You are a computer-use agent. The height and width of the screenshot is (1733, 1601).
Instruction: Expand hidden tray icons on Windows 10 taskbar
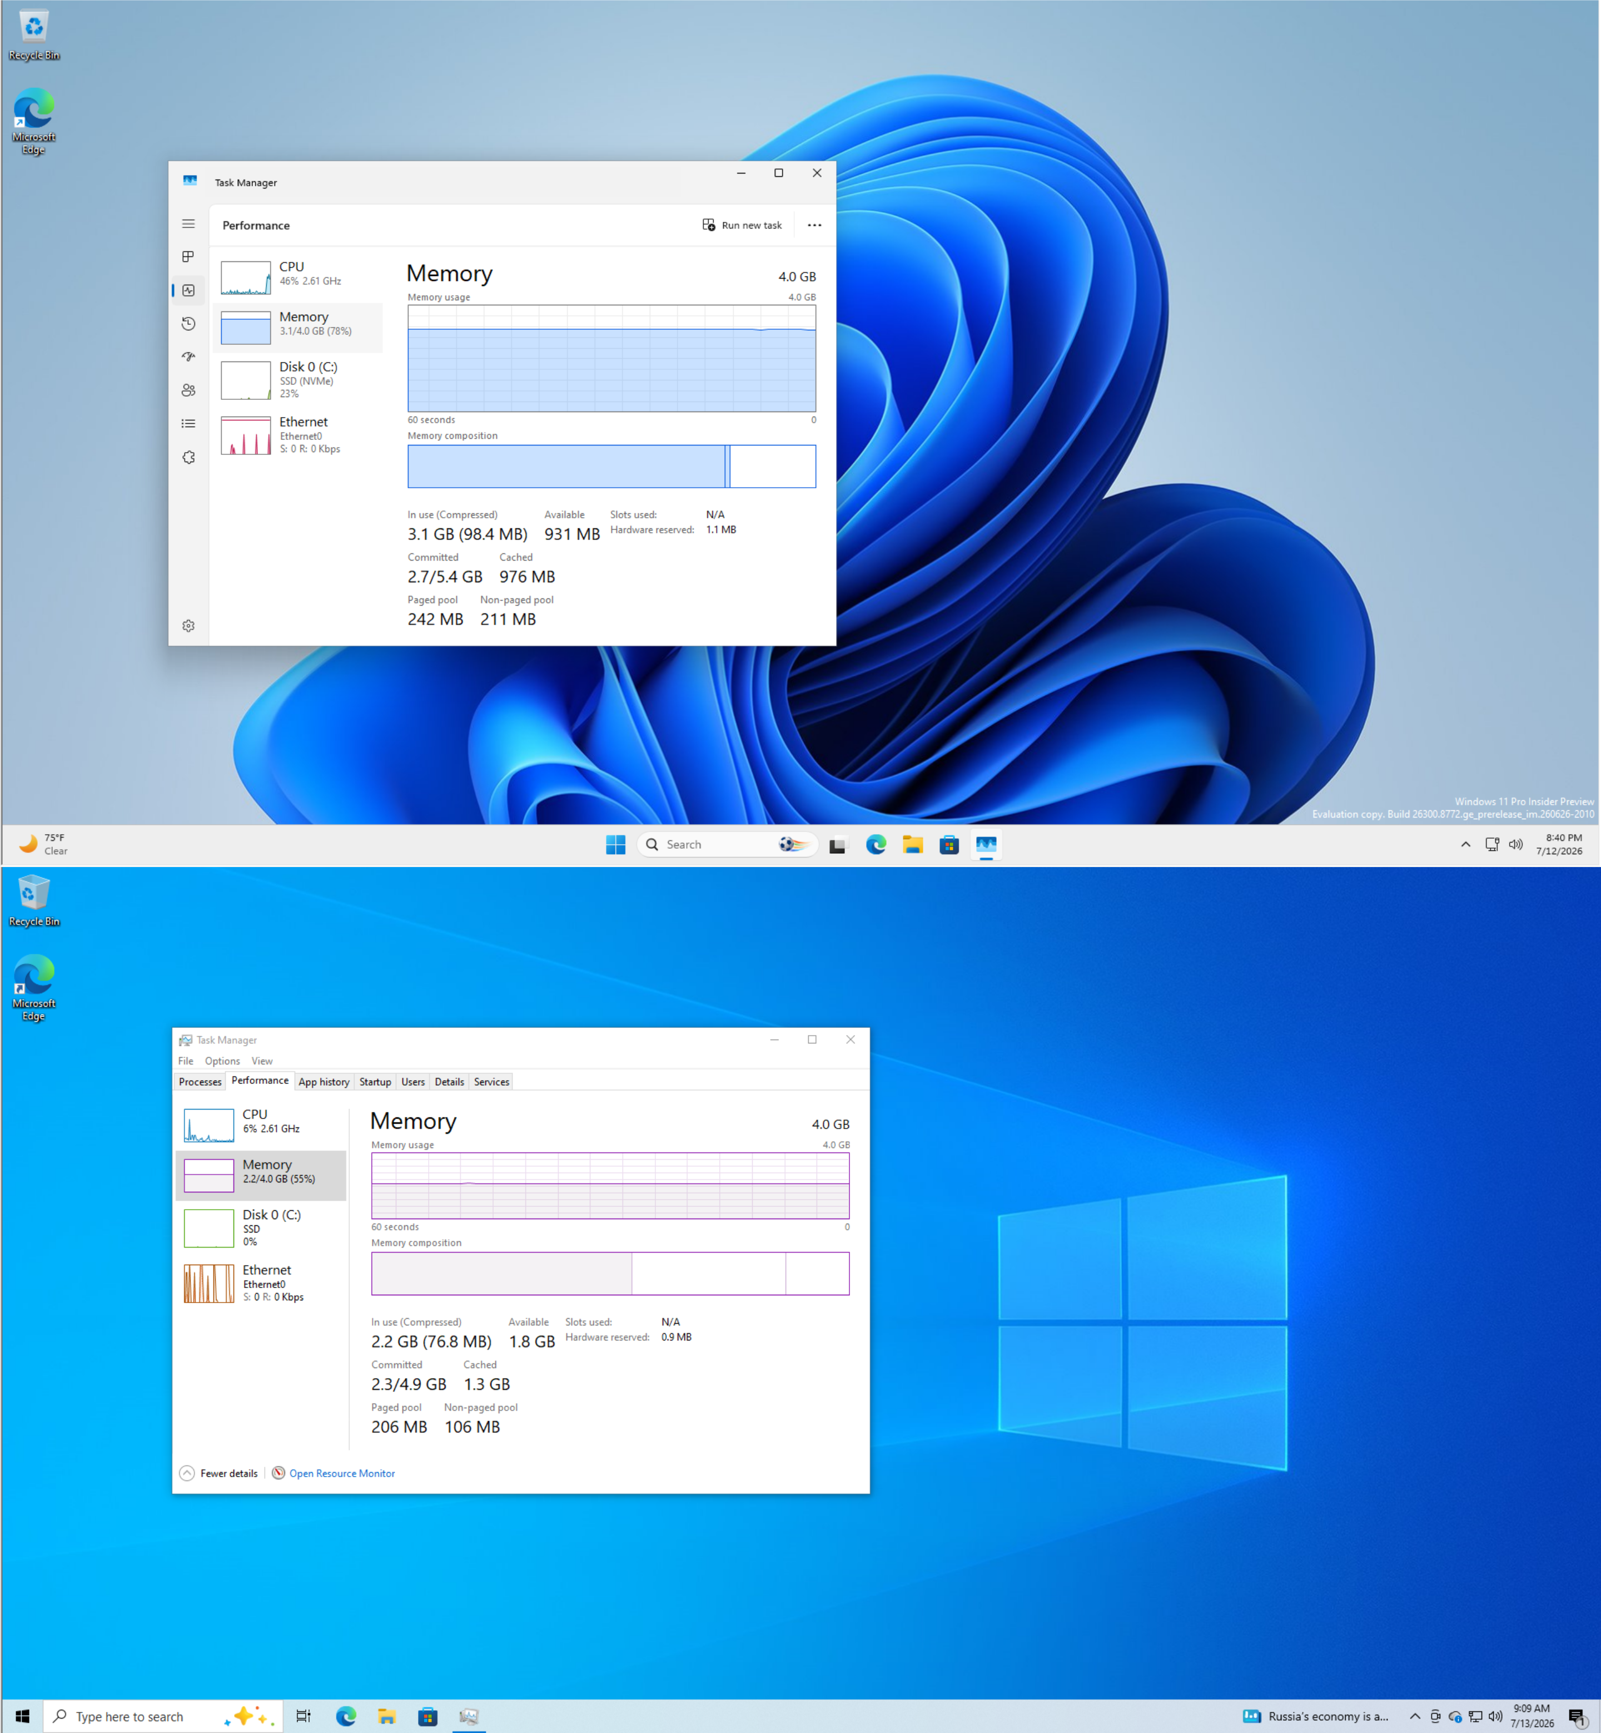tap(1415, 1716)
